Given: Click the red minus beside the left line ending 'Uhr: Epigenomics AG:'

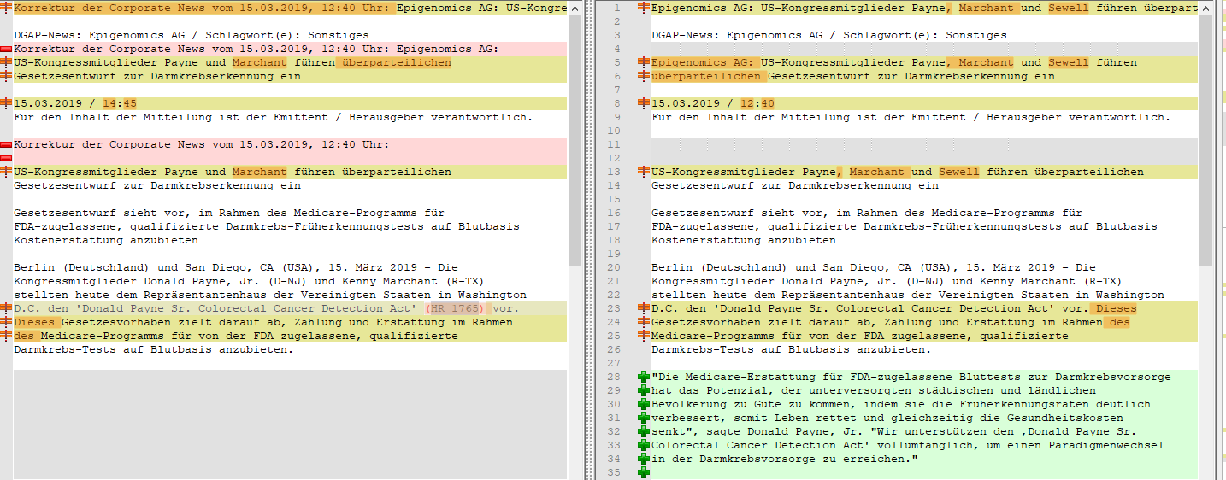Looking at the screenshot, I should (x=6, y=49).
